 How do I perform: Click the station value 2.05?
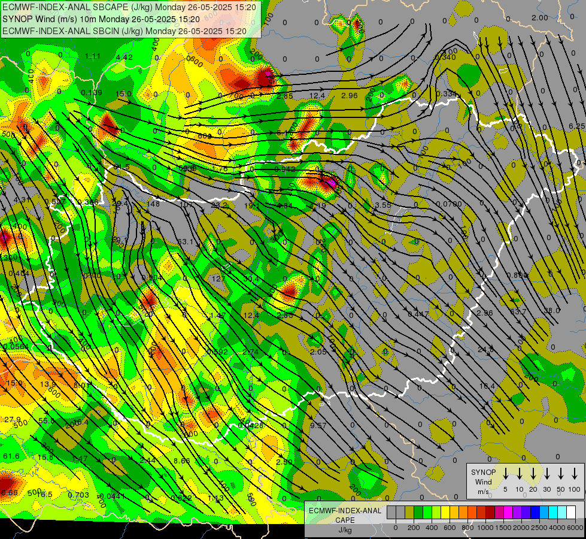click(x=318, y=352)
